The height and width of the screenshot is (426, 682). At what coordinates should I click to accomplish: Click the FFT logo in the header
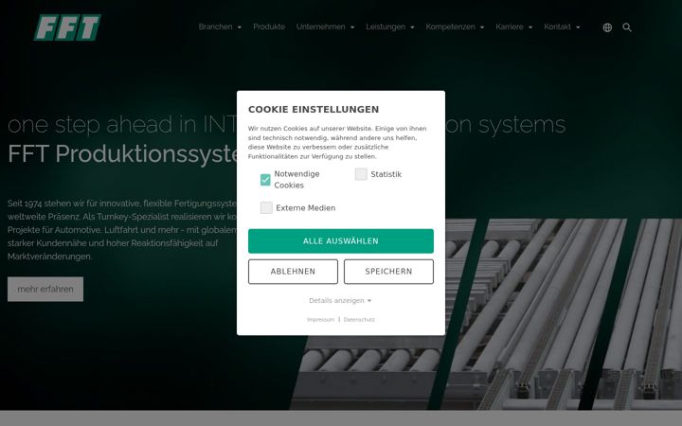[67, 27]
